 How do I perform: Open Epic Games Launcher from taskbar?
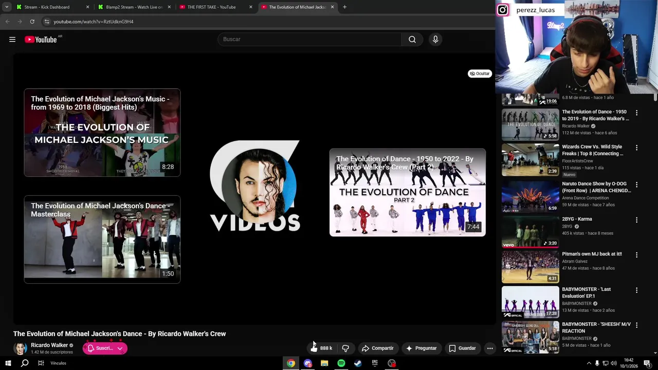click(x=375, y=363)
